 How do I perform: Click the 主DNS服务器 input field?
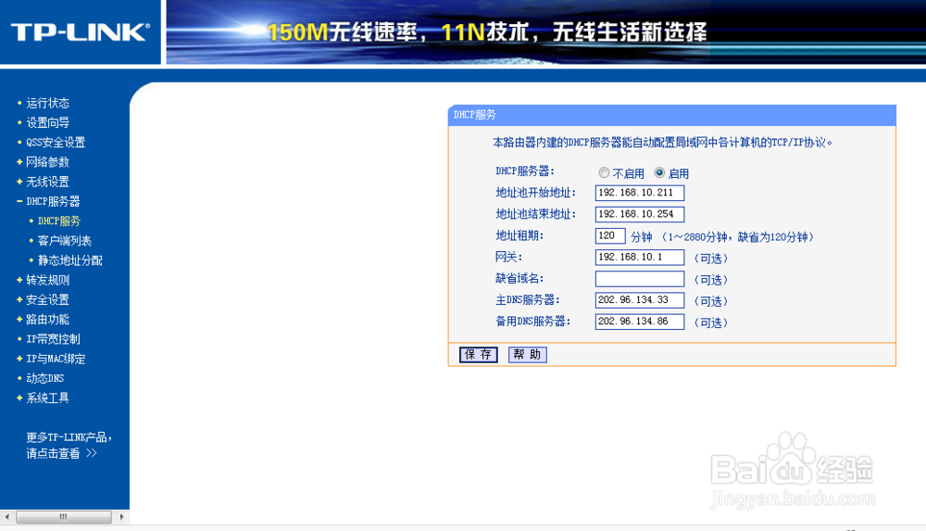point(640,300)
